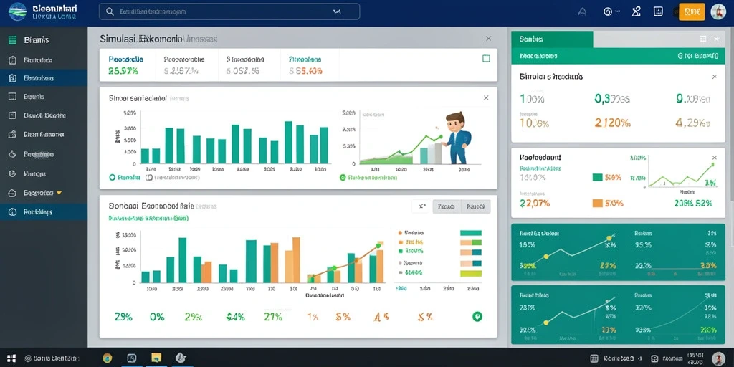This screenshot has width=734, height=367.
Task: Click the square calendar-grid icon in top bar
Action: (x=658, y=11)
